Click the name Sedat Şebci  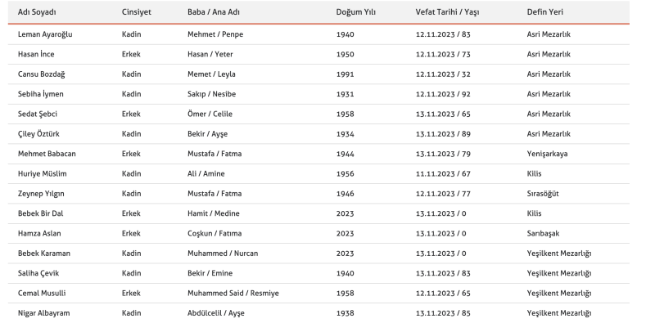click(x=37, y=114)
